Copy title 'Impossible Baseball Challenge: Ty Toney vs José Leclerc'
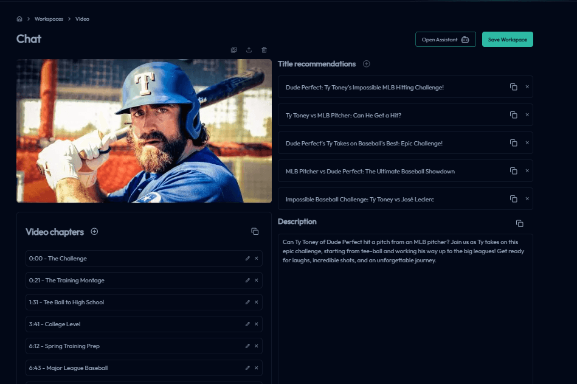Viewport: 577px width, 384px height. 513,199
